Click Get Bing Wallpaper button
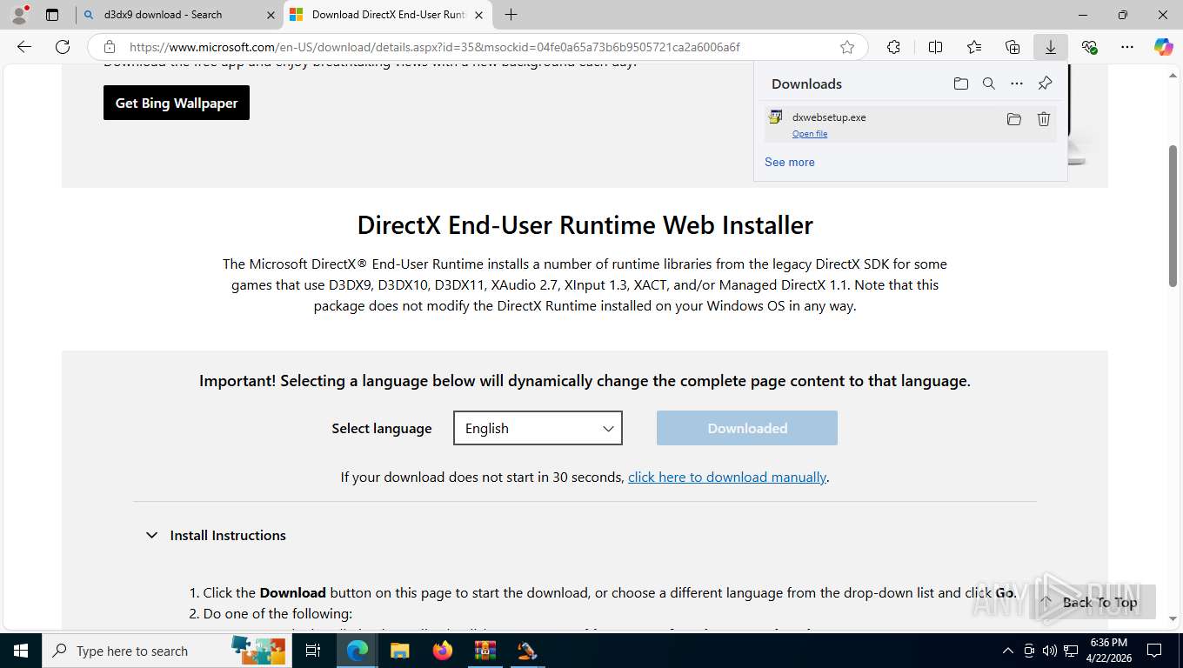Screen dimensions: 1183x668 tap(177, 103)
